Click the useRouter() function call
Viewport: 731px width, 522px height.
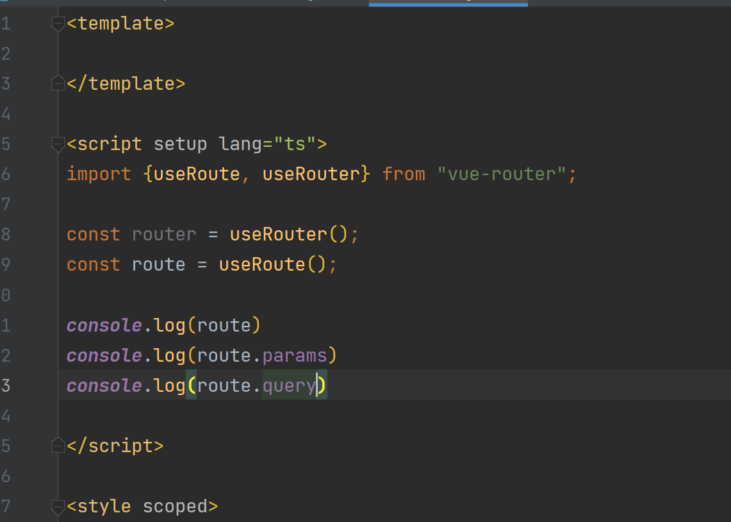278,235
